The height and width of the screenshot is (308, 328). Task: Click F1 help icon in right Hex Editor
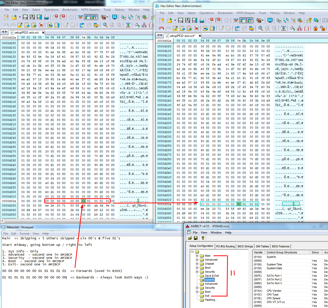click(x=325, y=20)
